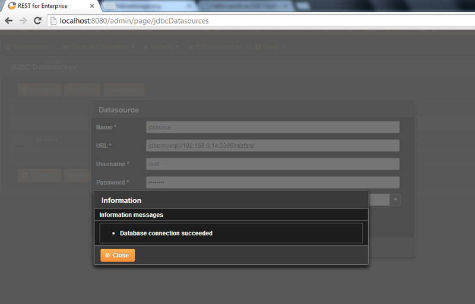Open the About menu
475x304 pixels.
tap(270, 47)
